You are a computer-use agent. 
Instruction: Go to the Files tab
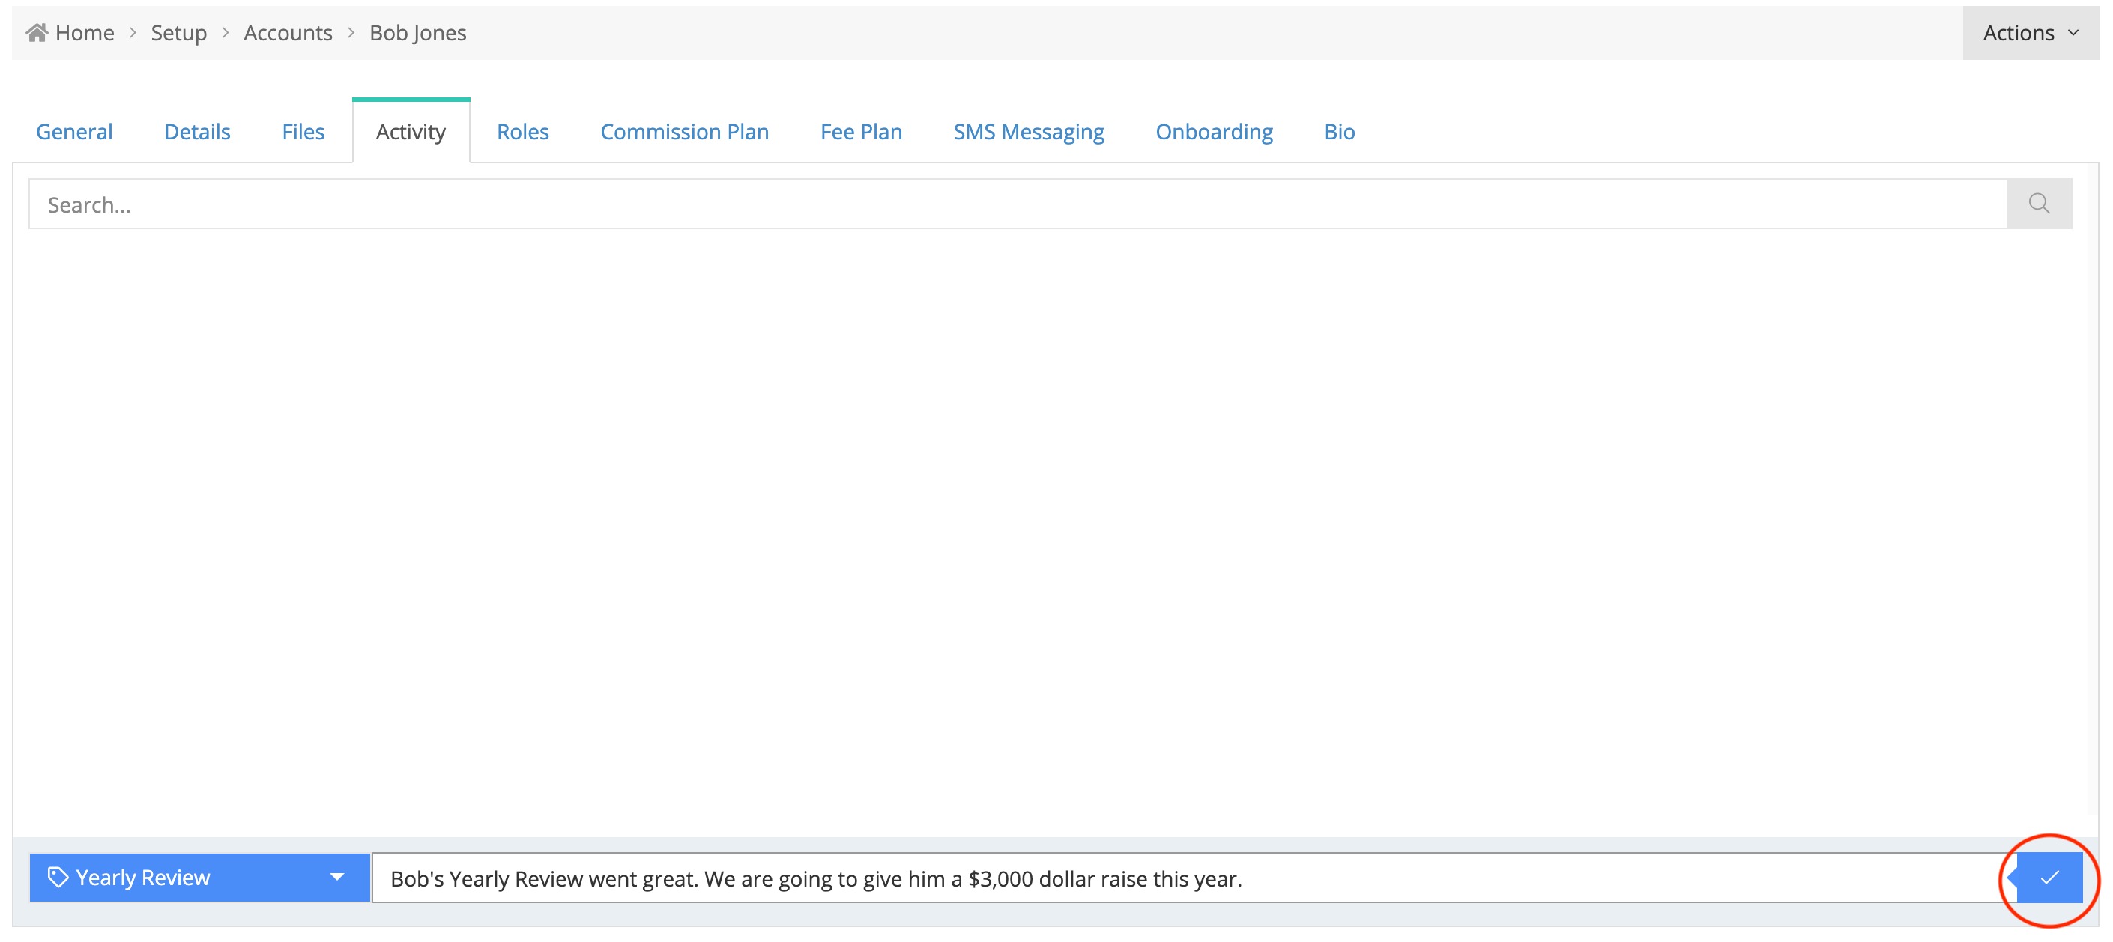pos(303,131)
